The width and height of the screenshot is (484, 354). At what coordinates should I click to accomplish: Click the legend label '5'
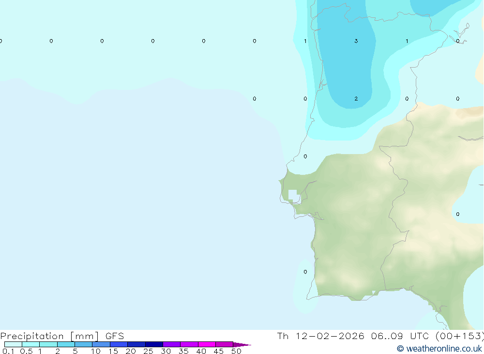tap(75, 351)
